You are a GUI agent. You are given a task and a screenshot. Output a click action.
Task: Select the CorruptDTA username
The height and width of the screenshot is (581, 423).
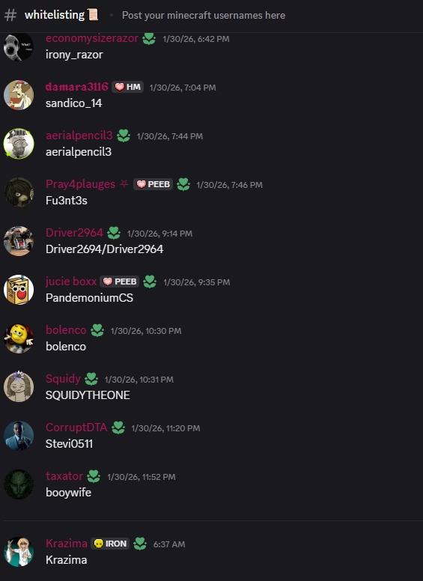[x=76, y=428]
